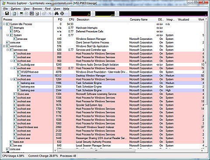
Task: Click the Save toolbar icon
Action: [x=7, y=14]
